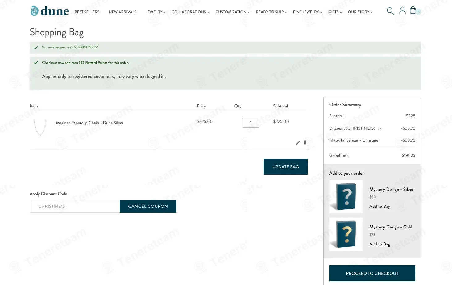Click Proceed to Checkout button
The height and width of the screenshot is (285, 452).
coord(372,273)
